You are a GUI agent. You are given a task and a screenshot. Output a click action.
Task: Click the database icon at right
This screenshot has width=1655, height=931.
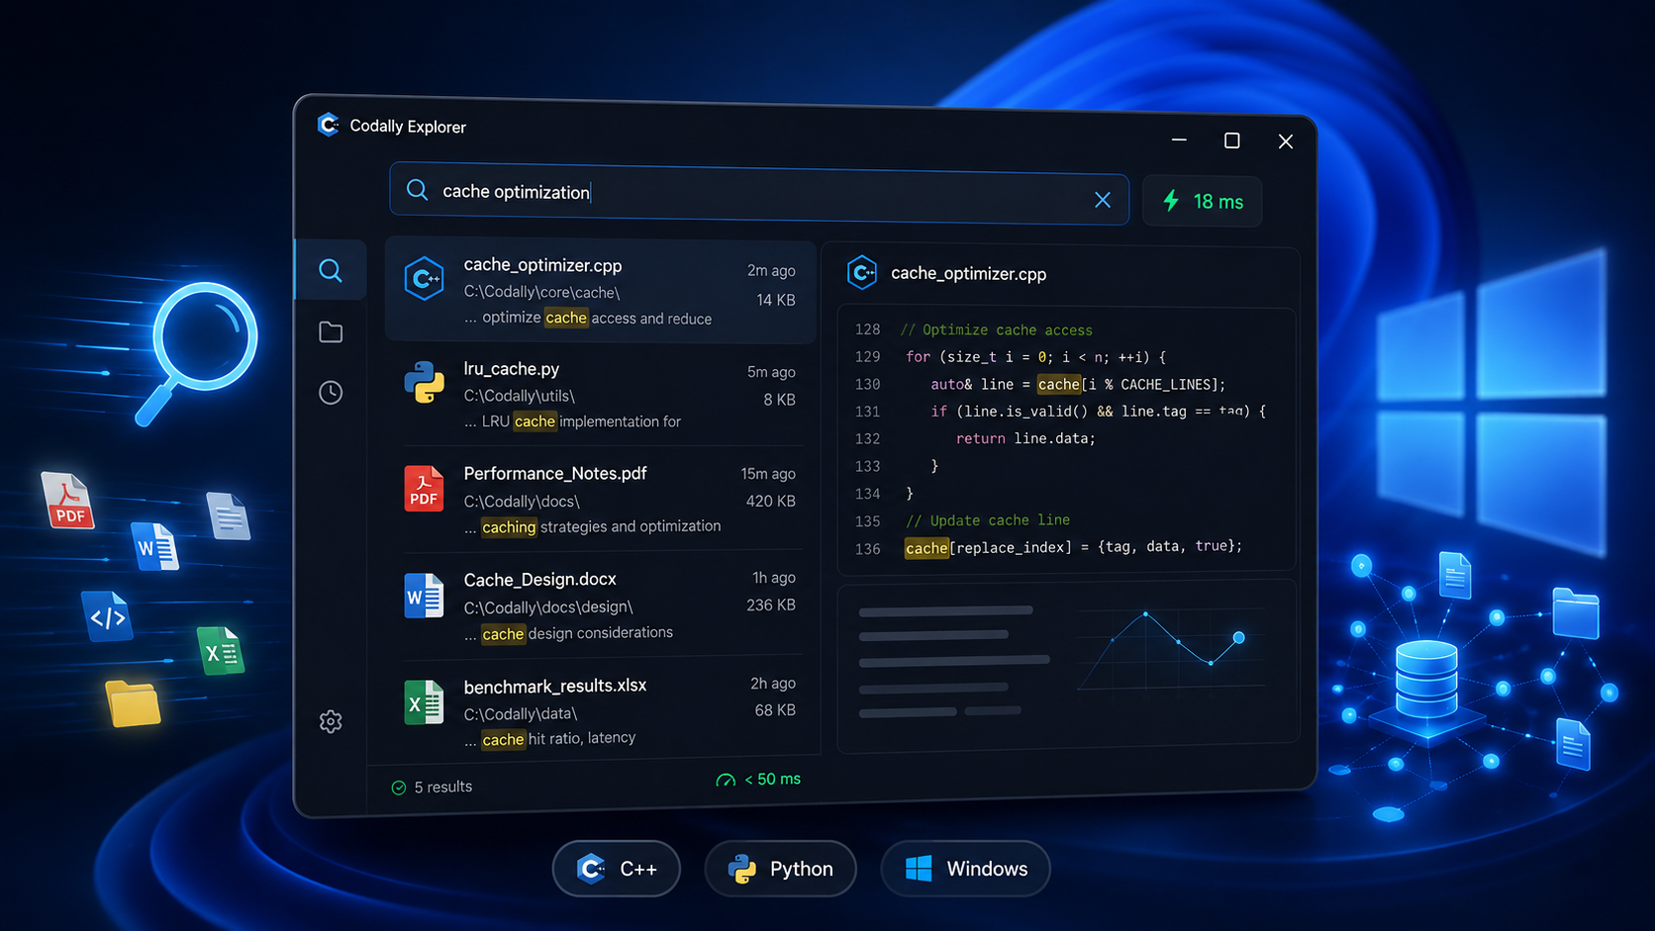point(1426,680)
